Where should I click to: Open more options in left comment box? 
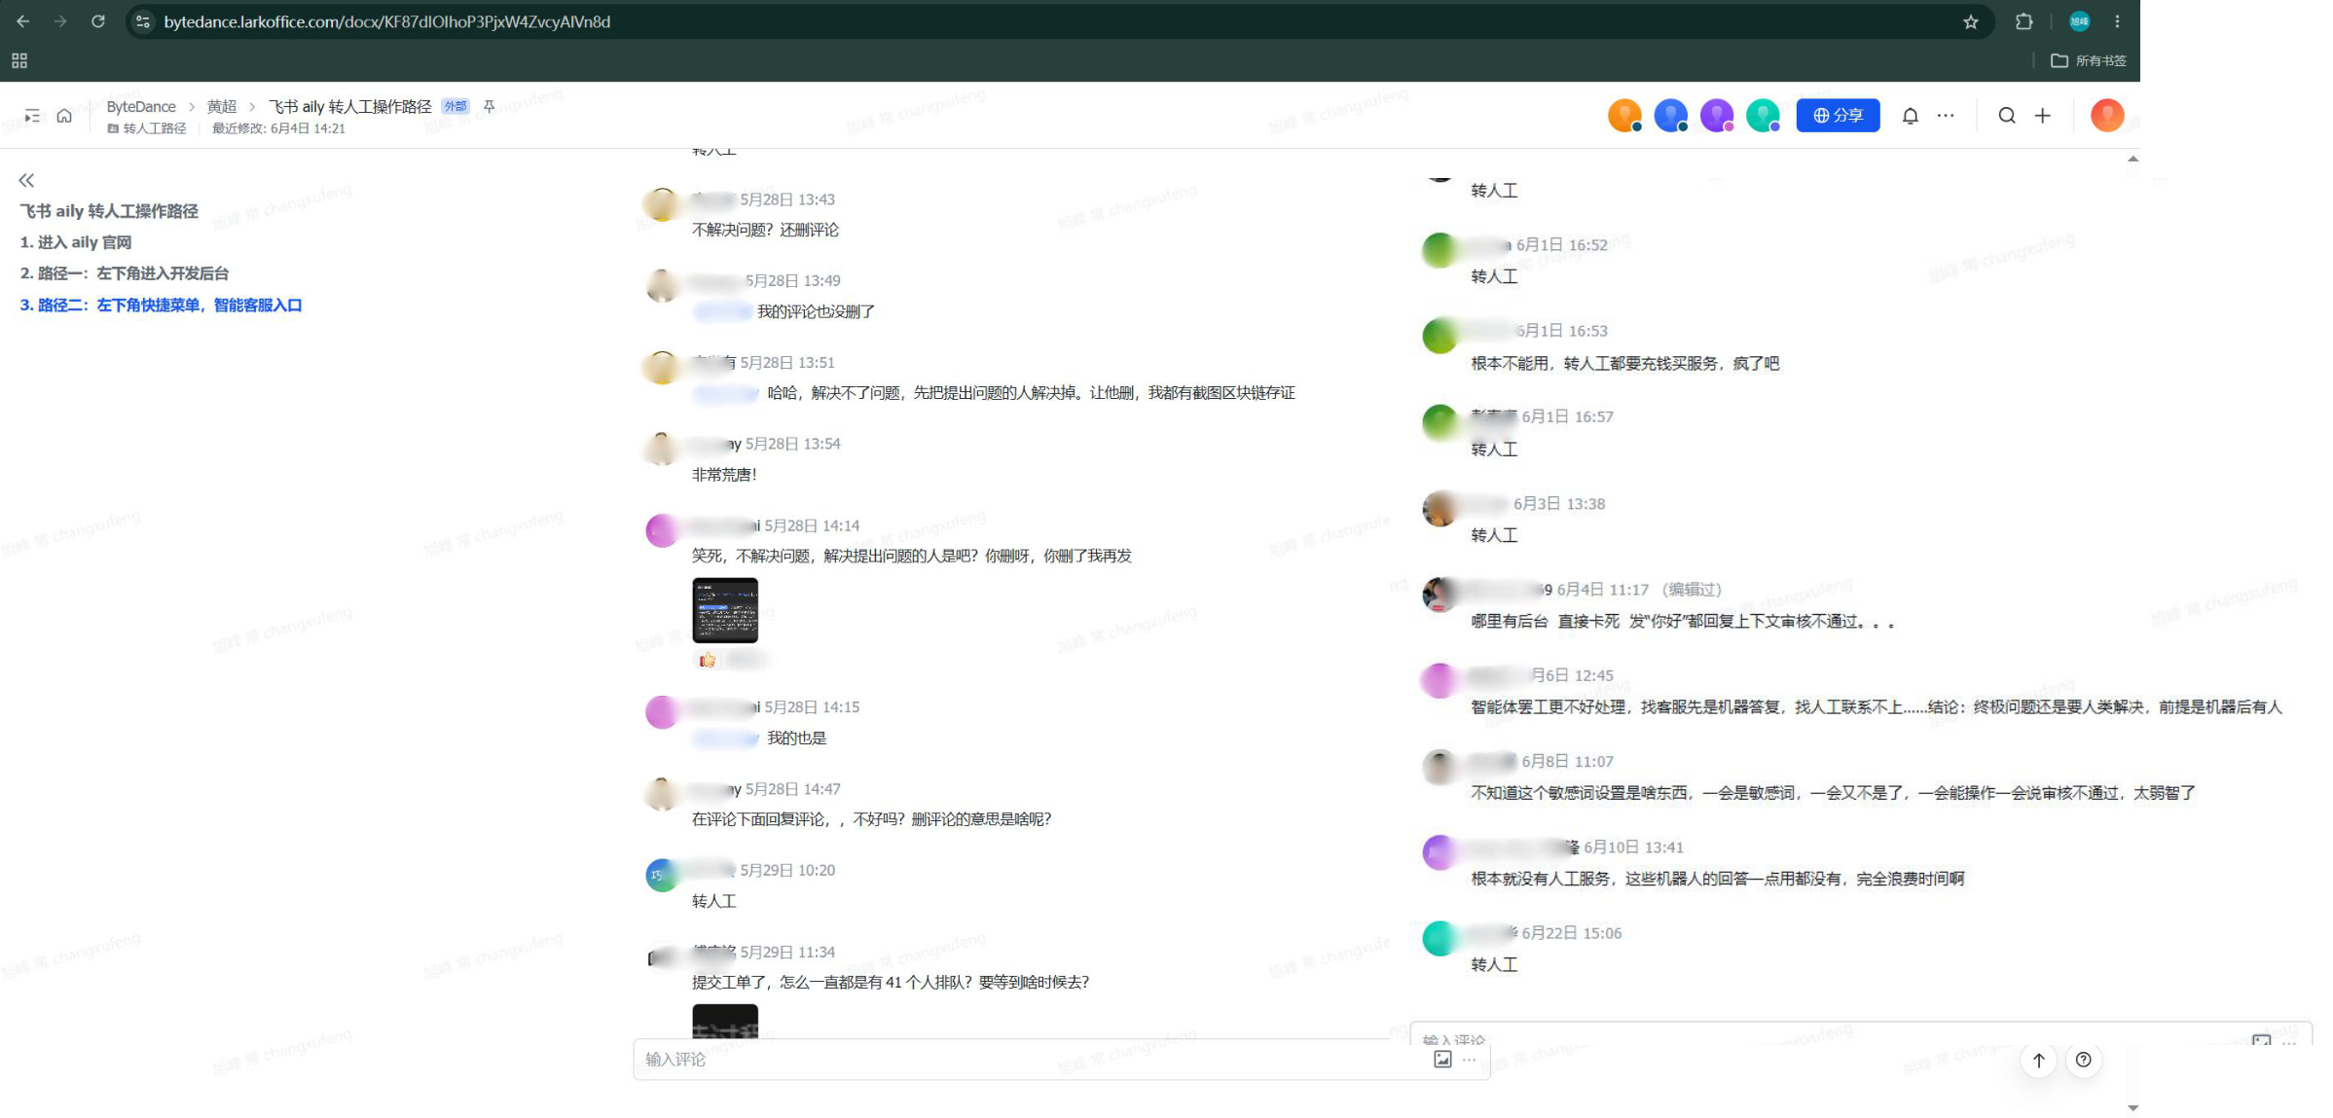tap(1470, 1060)
